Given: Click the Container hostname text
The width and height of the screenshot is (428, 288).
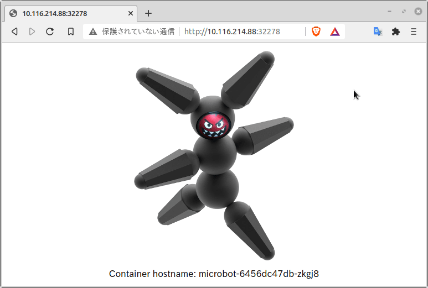Looking at the screenshot, I should point(214,274).
